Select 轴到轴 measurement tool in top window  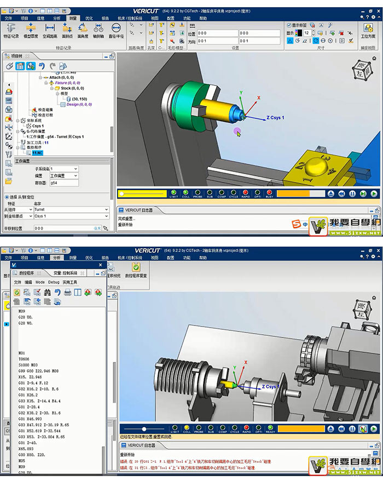(x=98, y=30)
